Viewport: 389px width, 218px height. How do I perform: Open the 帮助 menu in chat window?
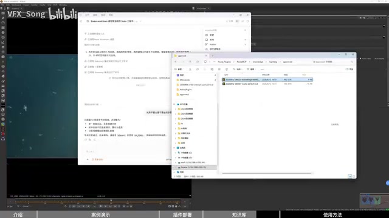point(111,15)
